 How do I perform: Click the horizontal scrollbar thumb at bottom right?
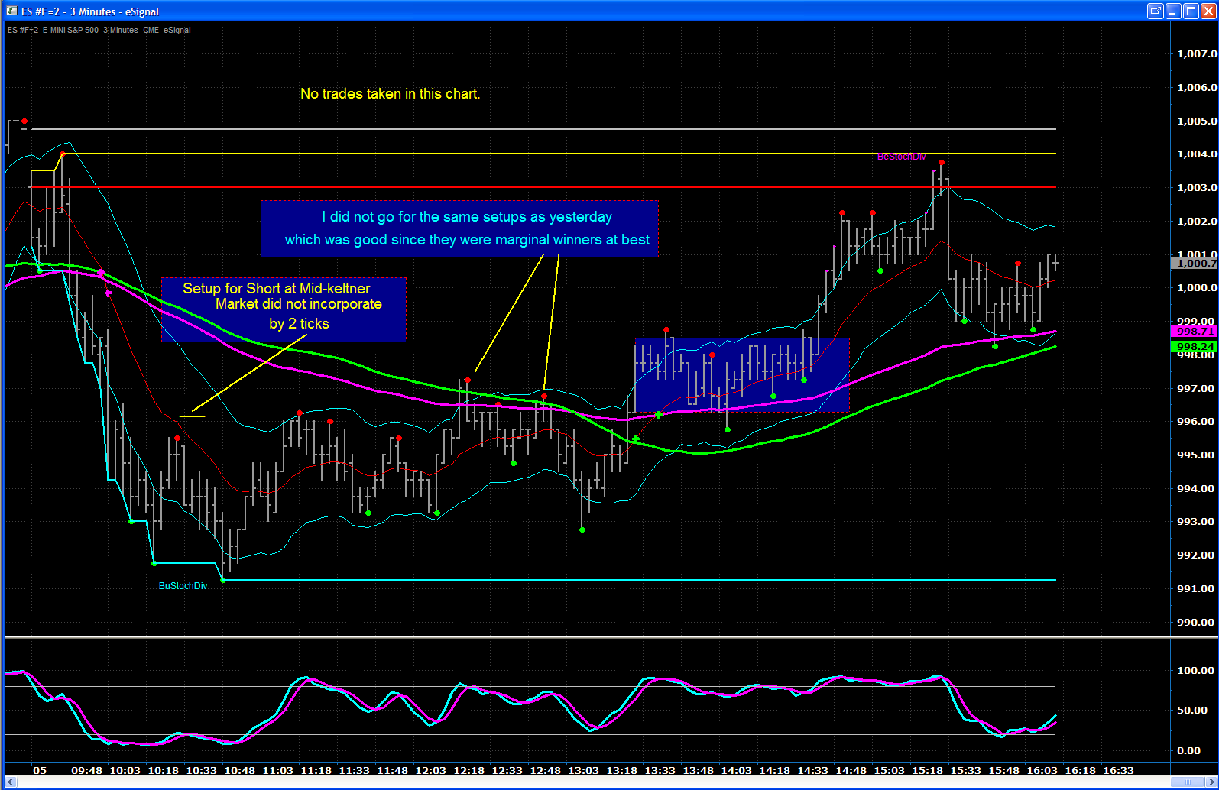1188,782
